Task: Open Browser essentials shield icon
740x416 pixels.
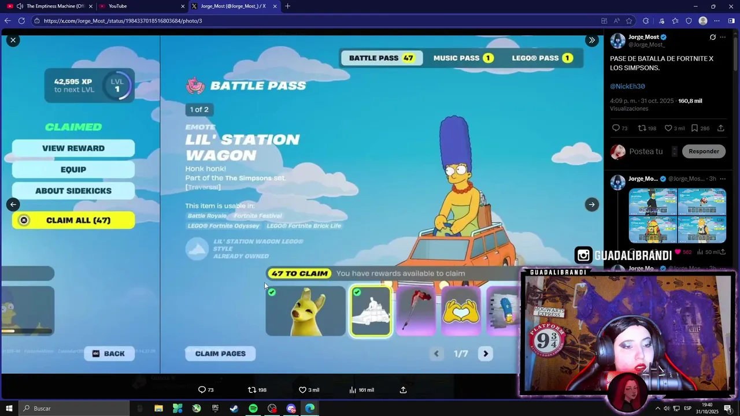Action: pyautogui.click(x=689, y=21)
